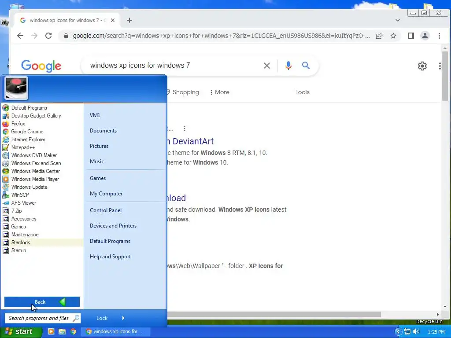This screenshot has height=338, width=451.
Task: Expand the shutdown options arrow beside Lock
Action: (123, 318)
